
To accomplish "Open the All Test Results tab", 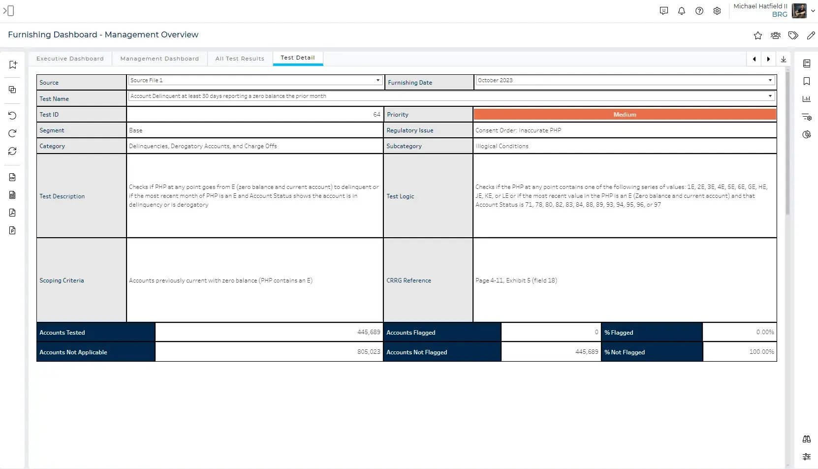I will click(240, 59).
